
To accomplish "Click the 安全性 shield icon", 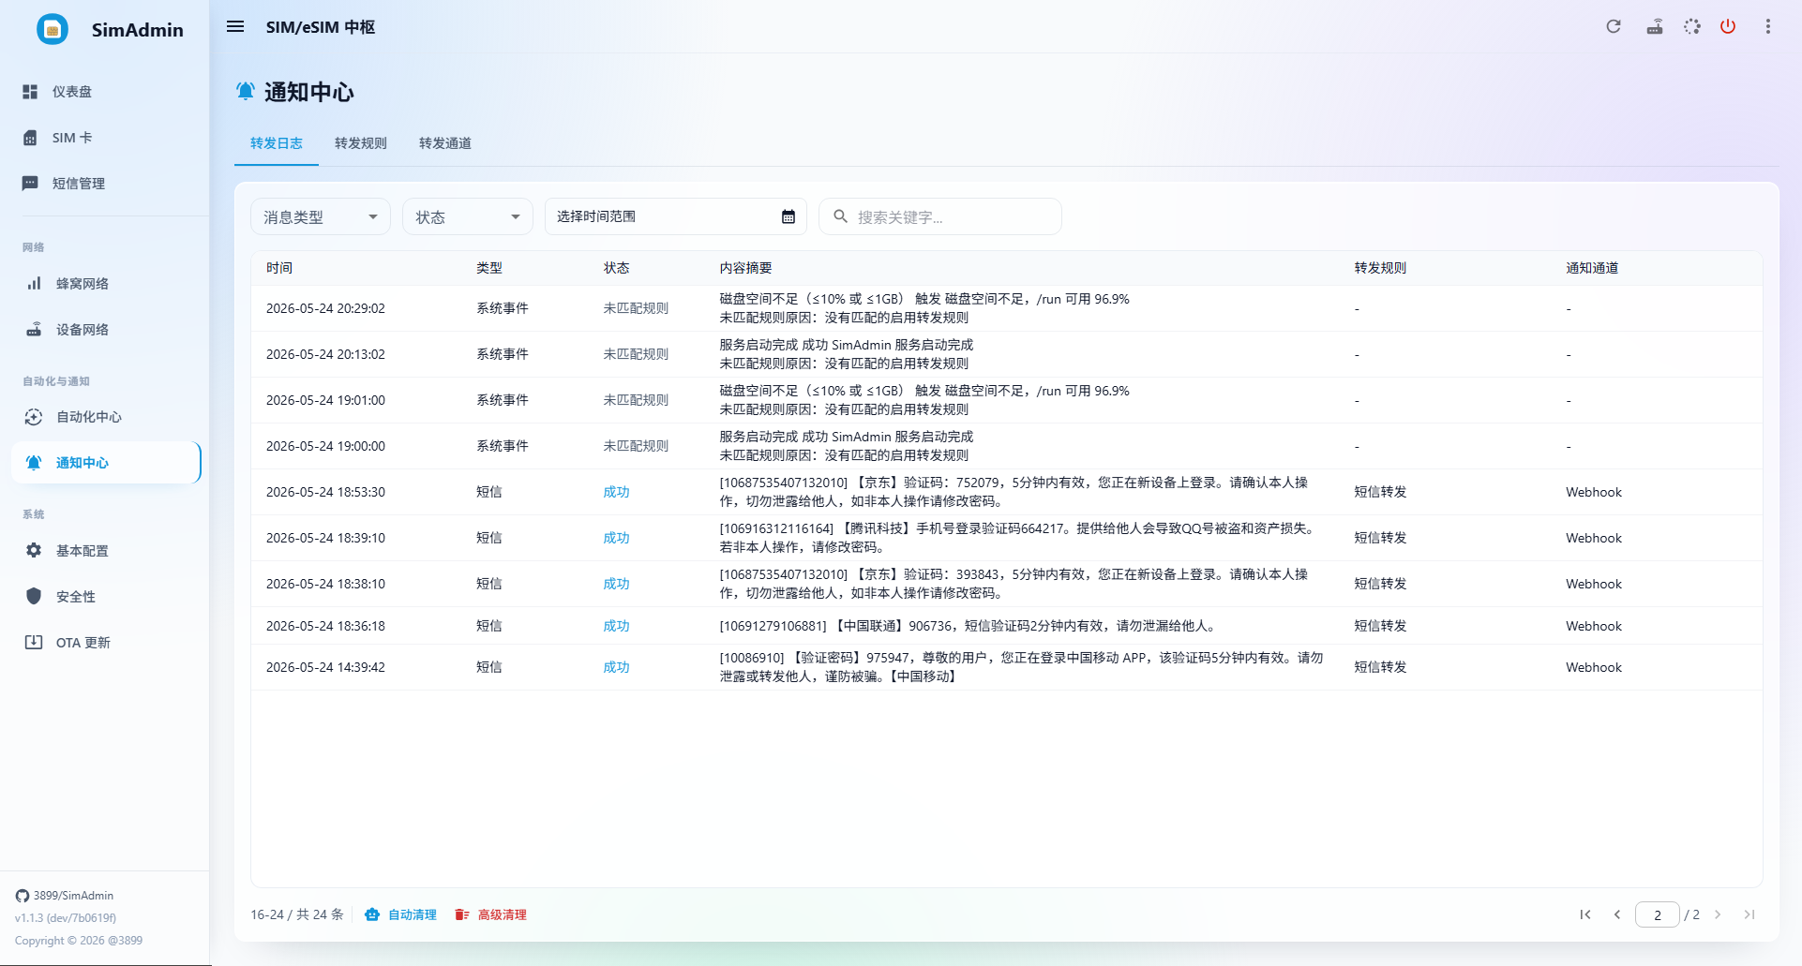I will click(34, 597).
